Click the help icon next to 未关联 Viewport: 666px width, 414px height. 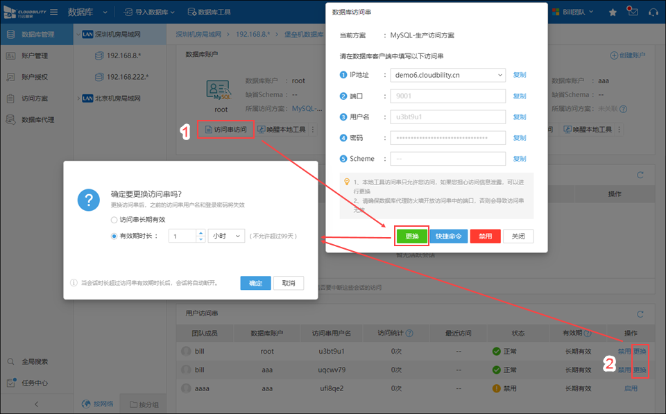coord(624,109)
